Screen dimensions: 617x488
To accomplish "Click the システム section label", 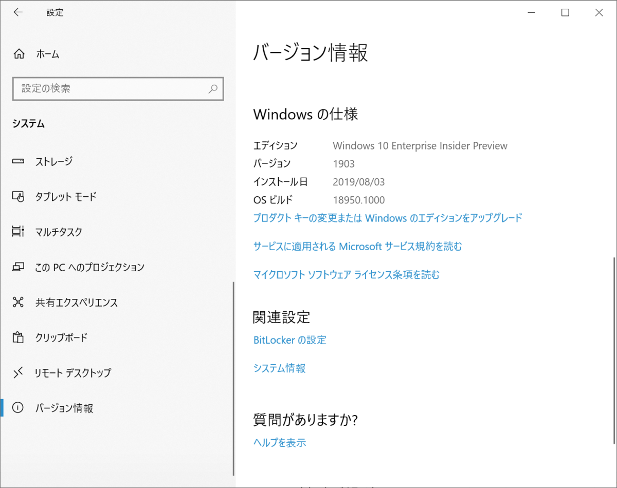I will [29, 124].
